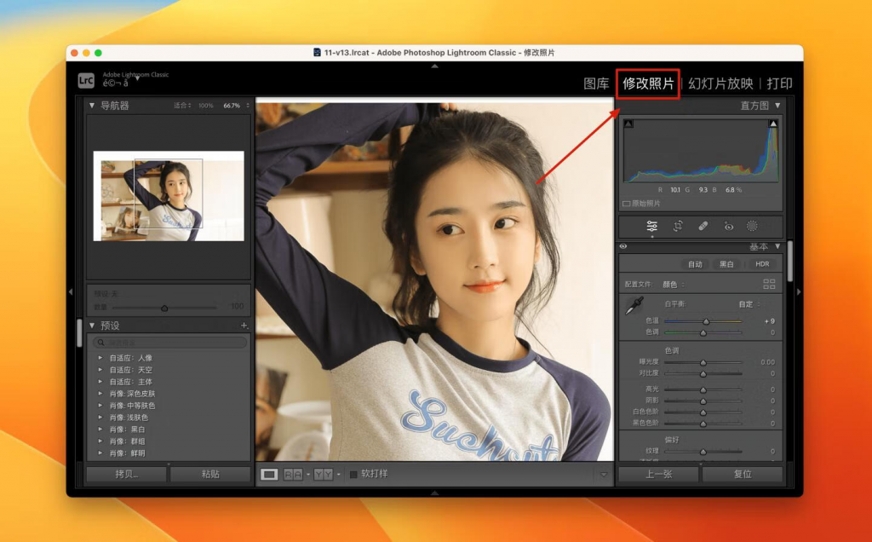Switch to Before/After comparison view
This screenshot has width=872, height=542.
[292, 473]
